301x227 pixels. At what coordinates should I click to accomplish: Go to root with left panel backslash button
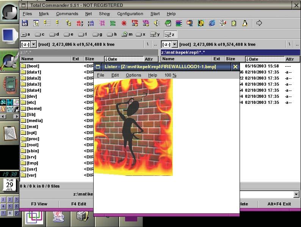147,44
